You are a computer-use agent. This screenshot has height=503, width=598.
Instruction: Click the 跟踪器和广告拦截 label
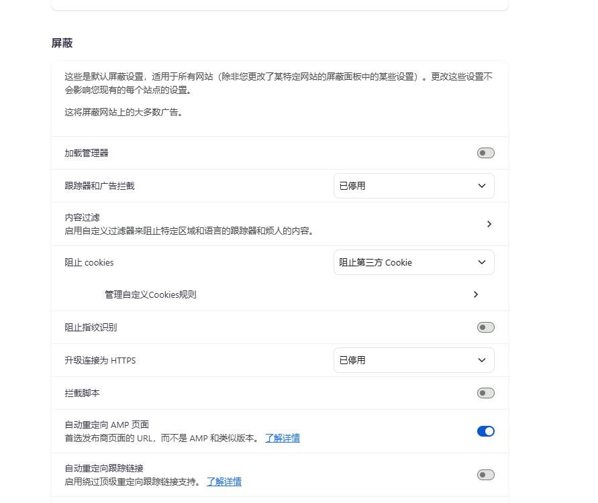99,186
